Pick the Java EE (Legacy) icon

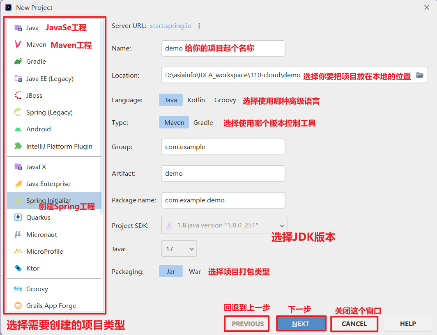tap(18, 79)
